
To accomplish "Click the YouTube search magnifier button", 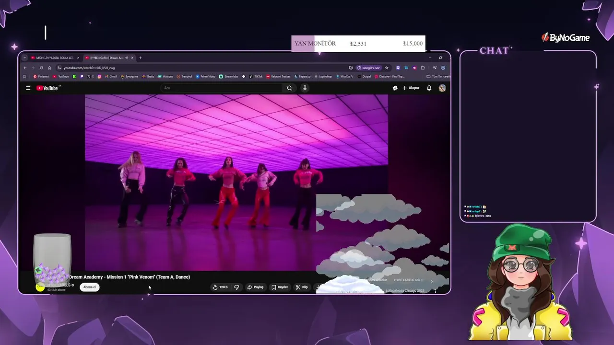I will (289, 88).
